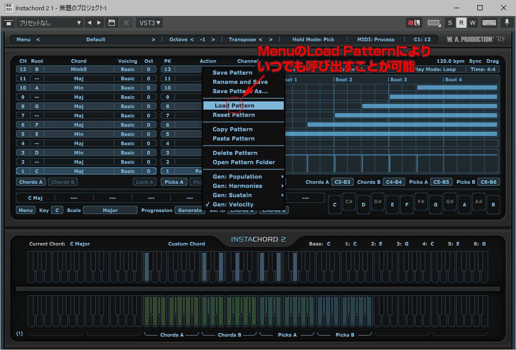Toggle the W write automation button

tap(473, 23)
